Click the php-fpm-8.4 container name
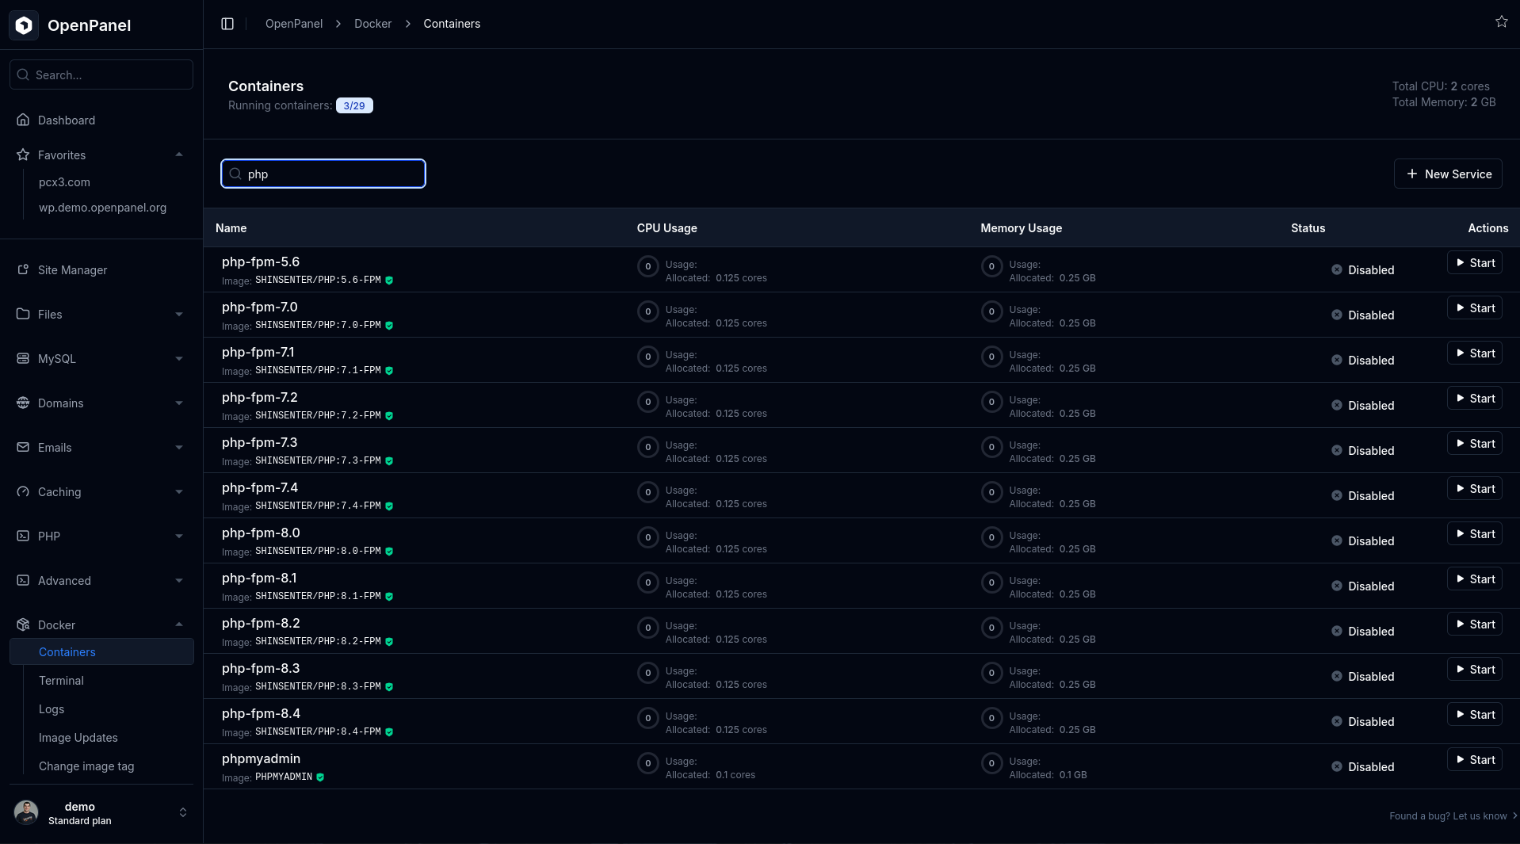Image resolution: width=1520 pixels, height=844 pixels. [x=261, y=713]
